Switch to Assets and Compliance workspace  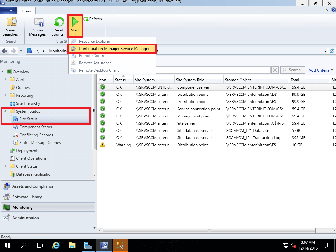(48, 186)
